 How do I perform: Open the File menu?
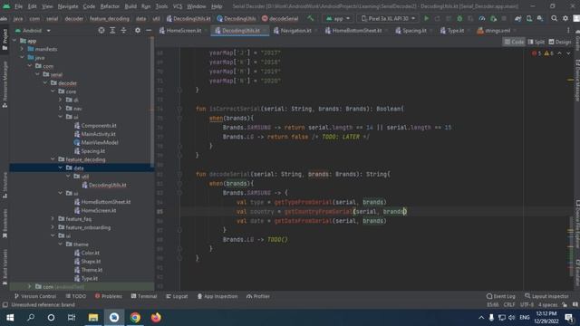click(18, 6)
